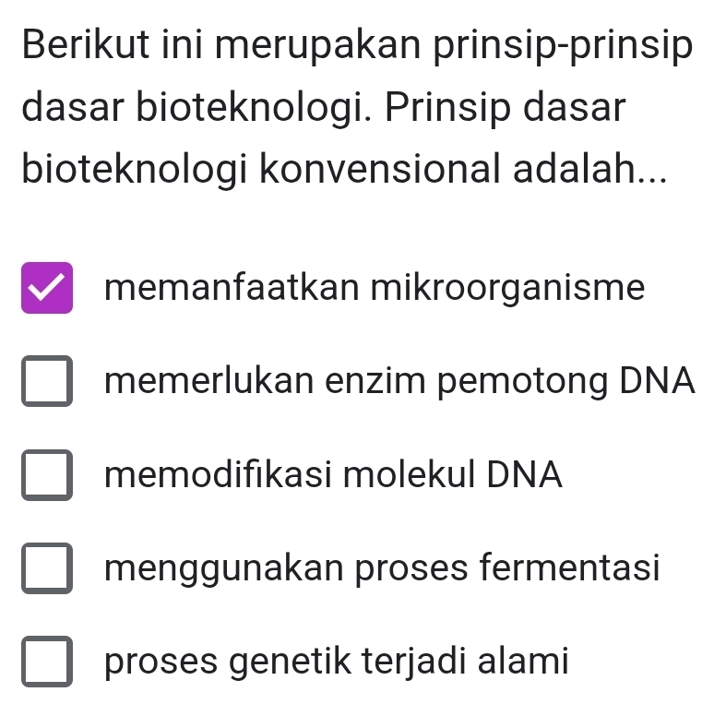The width and height of the screenshot is (726, 716).
Task: Tick the "memerlukan enzim pemotong DNA" checkbox
Action: pos(47,382)
